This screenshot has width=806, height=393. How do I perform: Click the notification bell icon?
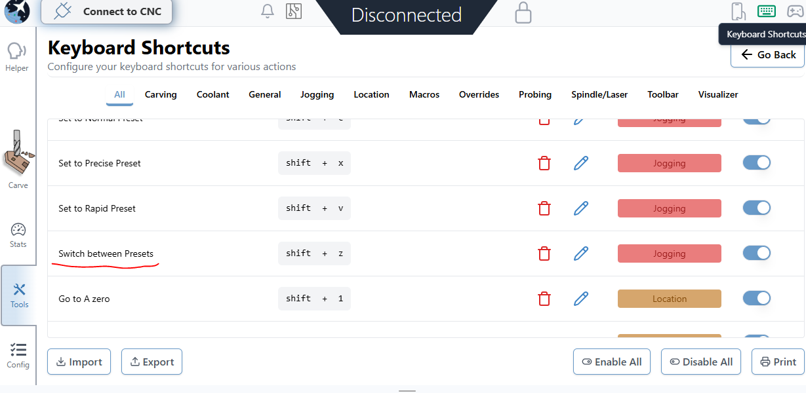[268, 12]
